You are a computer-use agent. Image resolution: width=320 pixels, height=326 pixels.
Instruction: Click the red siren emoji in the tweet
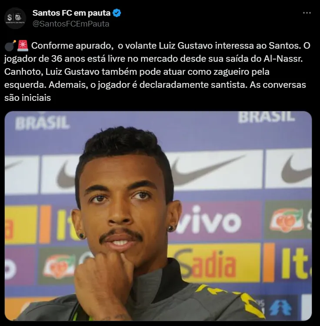[x=23, y=46]
